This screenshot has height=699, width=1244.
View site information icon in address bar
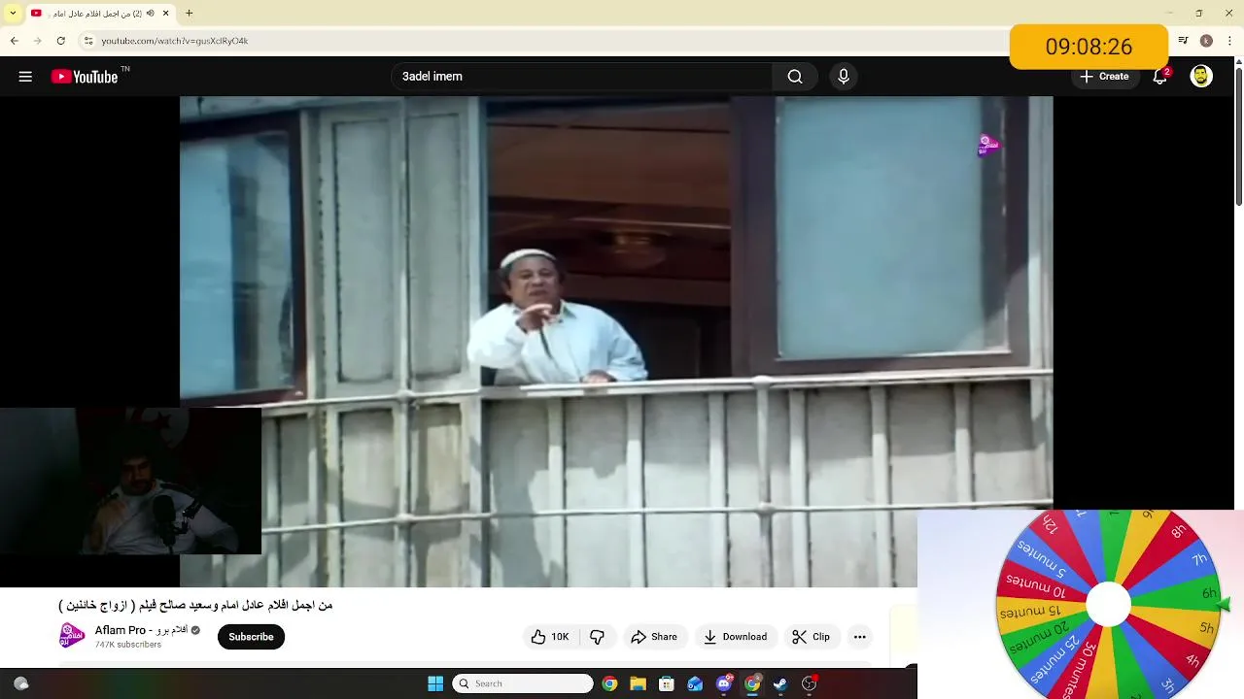(88, 41)
